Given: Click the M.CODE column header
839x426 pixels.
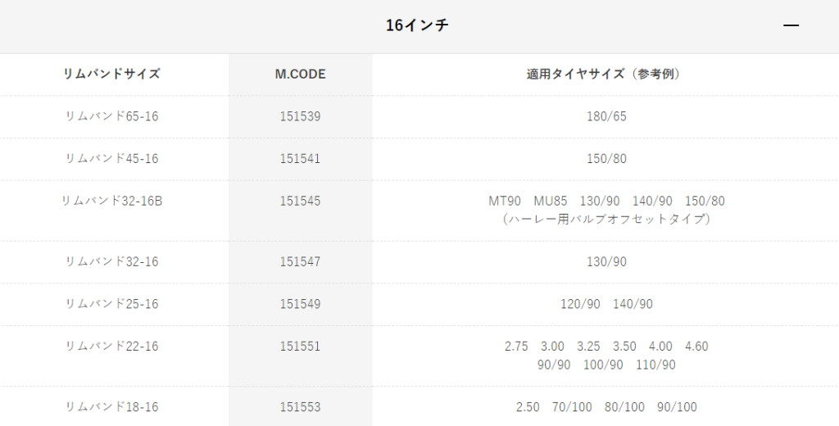Looking at the screenshot, I should 300,74.
